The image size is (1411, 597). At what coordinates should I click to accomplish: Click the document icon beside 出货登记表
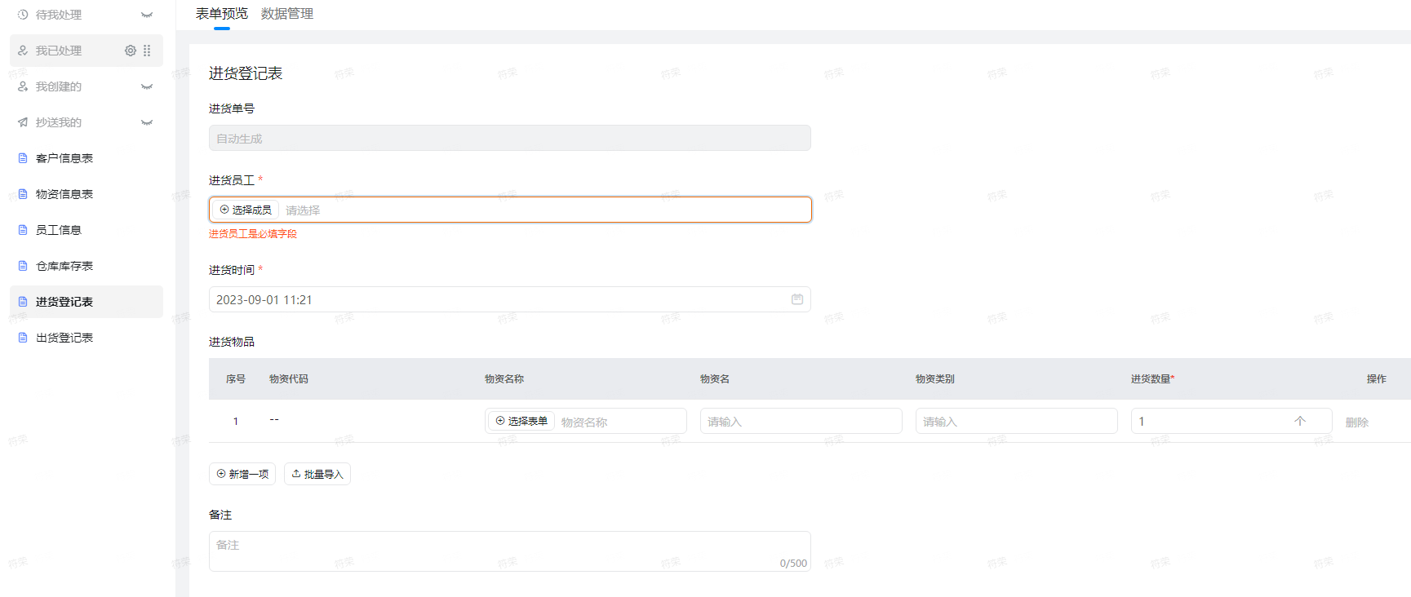tap(23, 338)
